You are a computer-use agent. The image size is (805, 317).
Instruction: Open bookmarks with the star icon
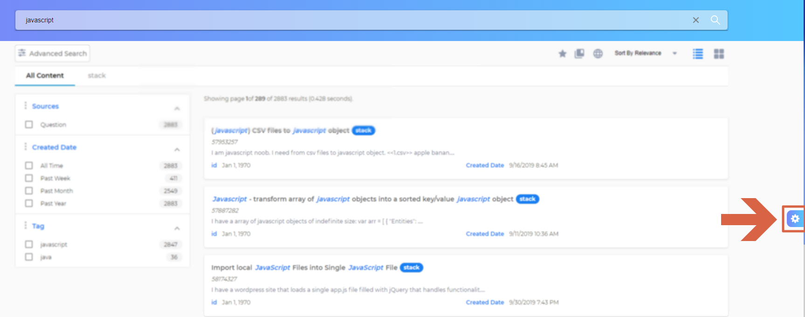click(x=563, y=54)
